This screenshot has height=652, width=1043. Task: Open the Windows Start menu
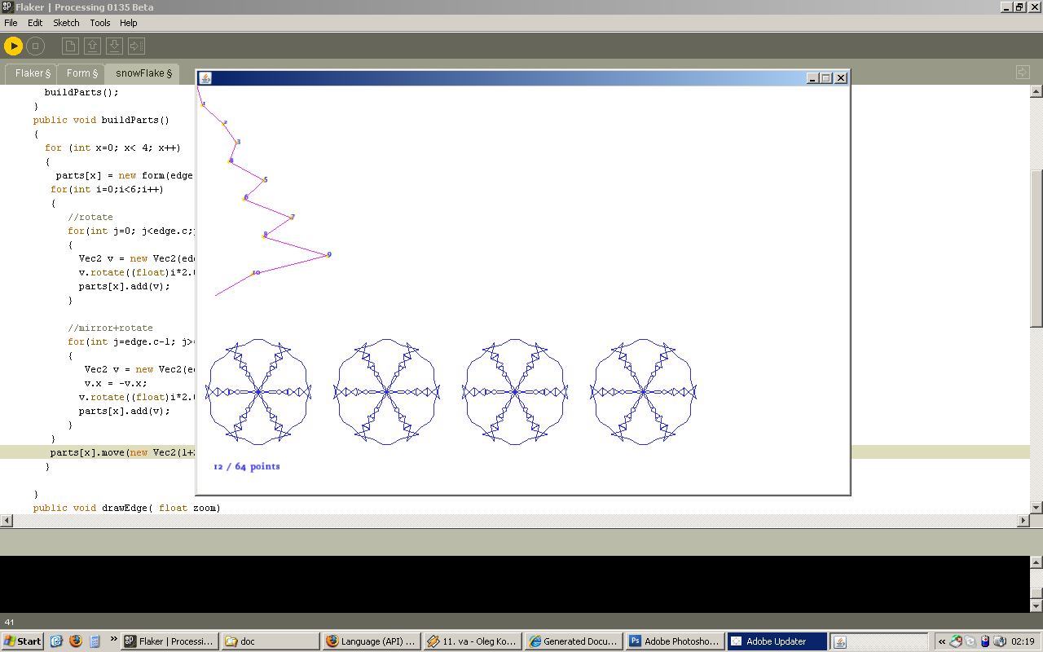[x=22, y=641]
